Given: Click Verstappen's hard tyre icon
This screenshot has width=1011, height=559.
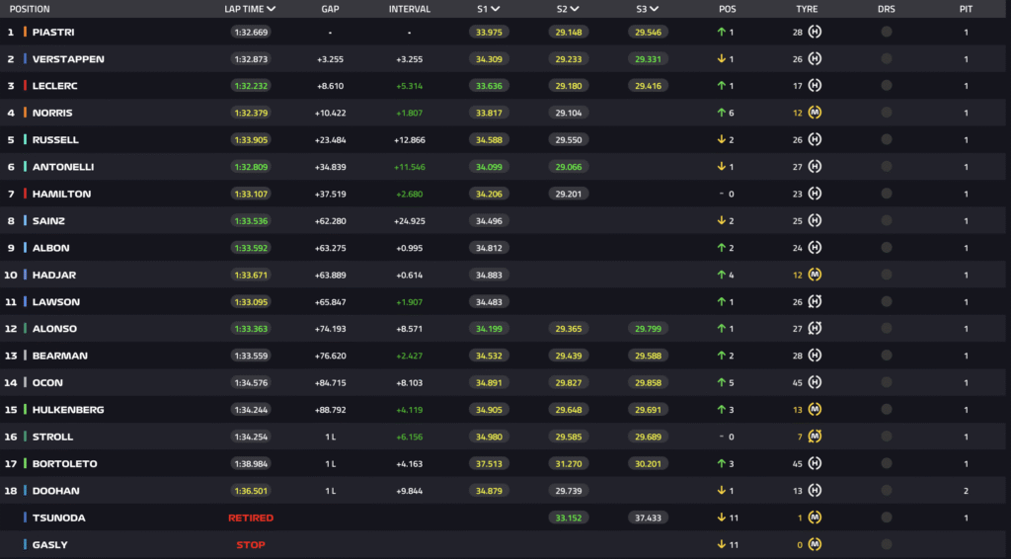Looking at the screenshot, I should 815,58.
